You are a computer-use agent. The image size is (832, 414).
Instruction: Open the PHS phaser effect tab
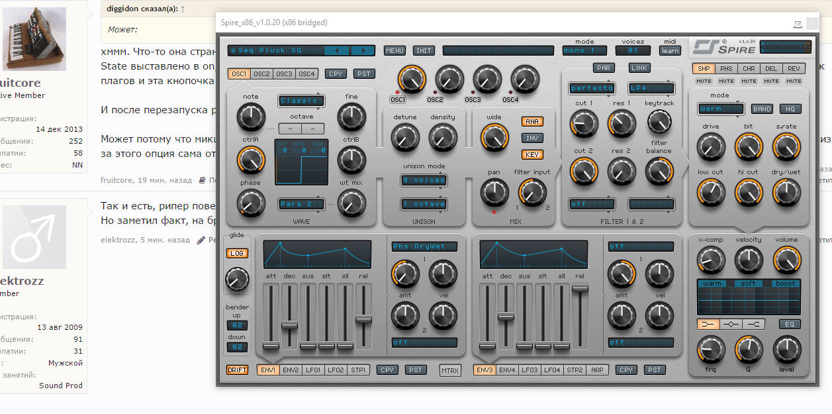[726, 68]
